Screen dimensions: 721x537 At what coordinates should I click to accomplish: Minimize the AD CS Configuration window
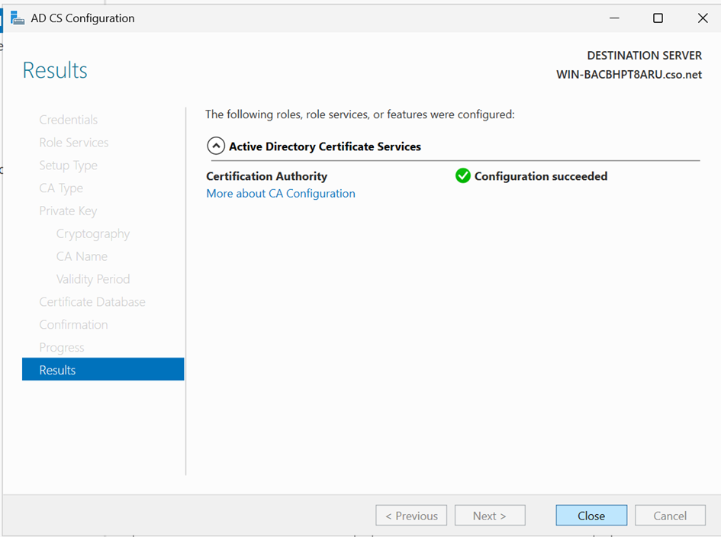coord(613,18)
